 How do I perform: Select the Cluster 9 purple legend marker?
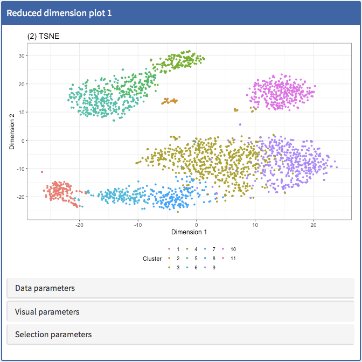click(205, 268)
